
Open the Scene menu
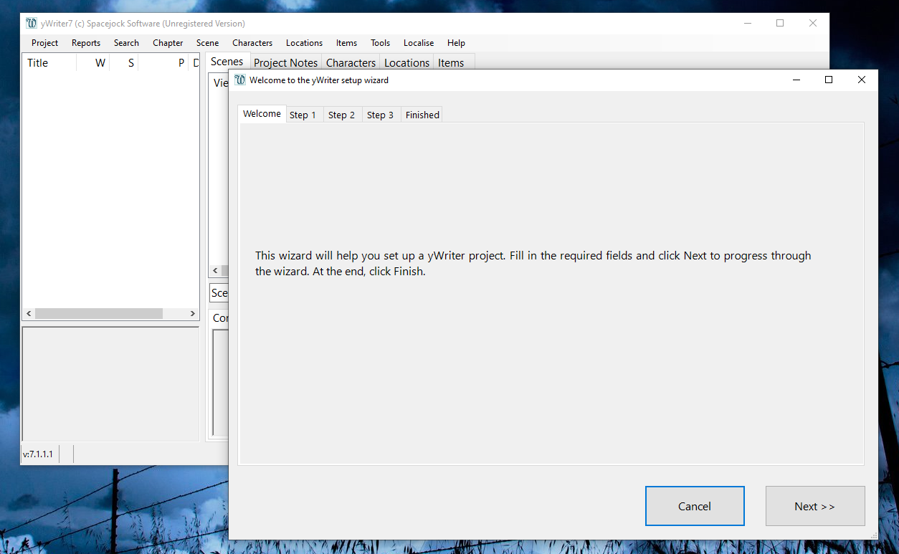tap(207, 43)
